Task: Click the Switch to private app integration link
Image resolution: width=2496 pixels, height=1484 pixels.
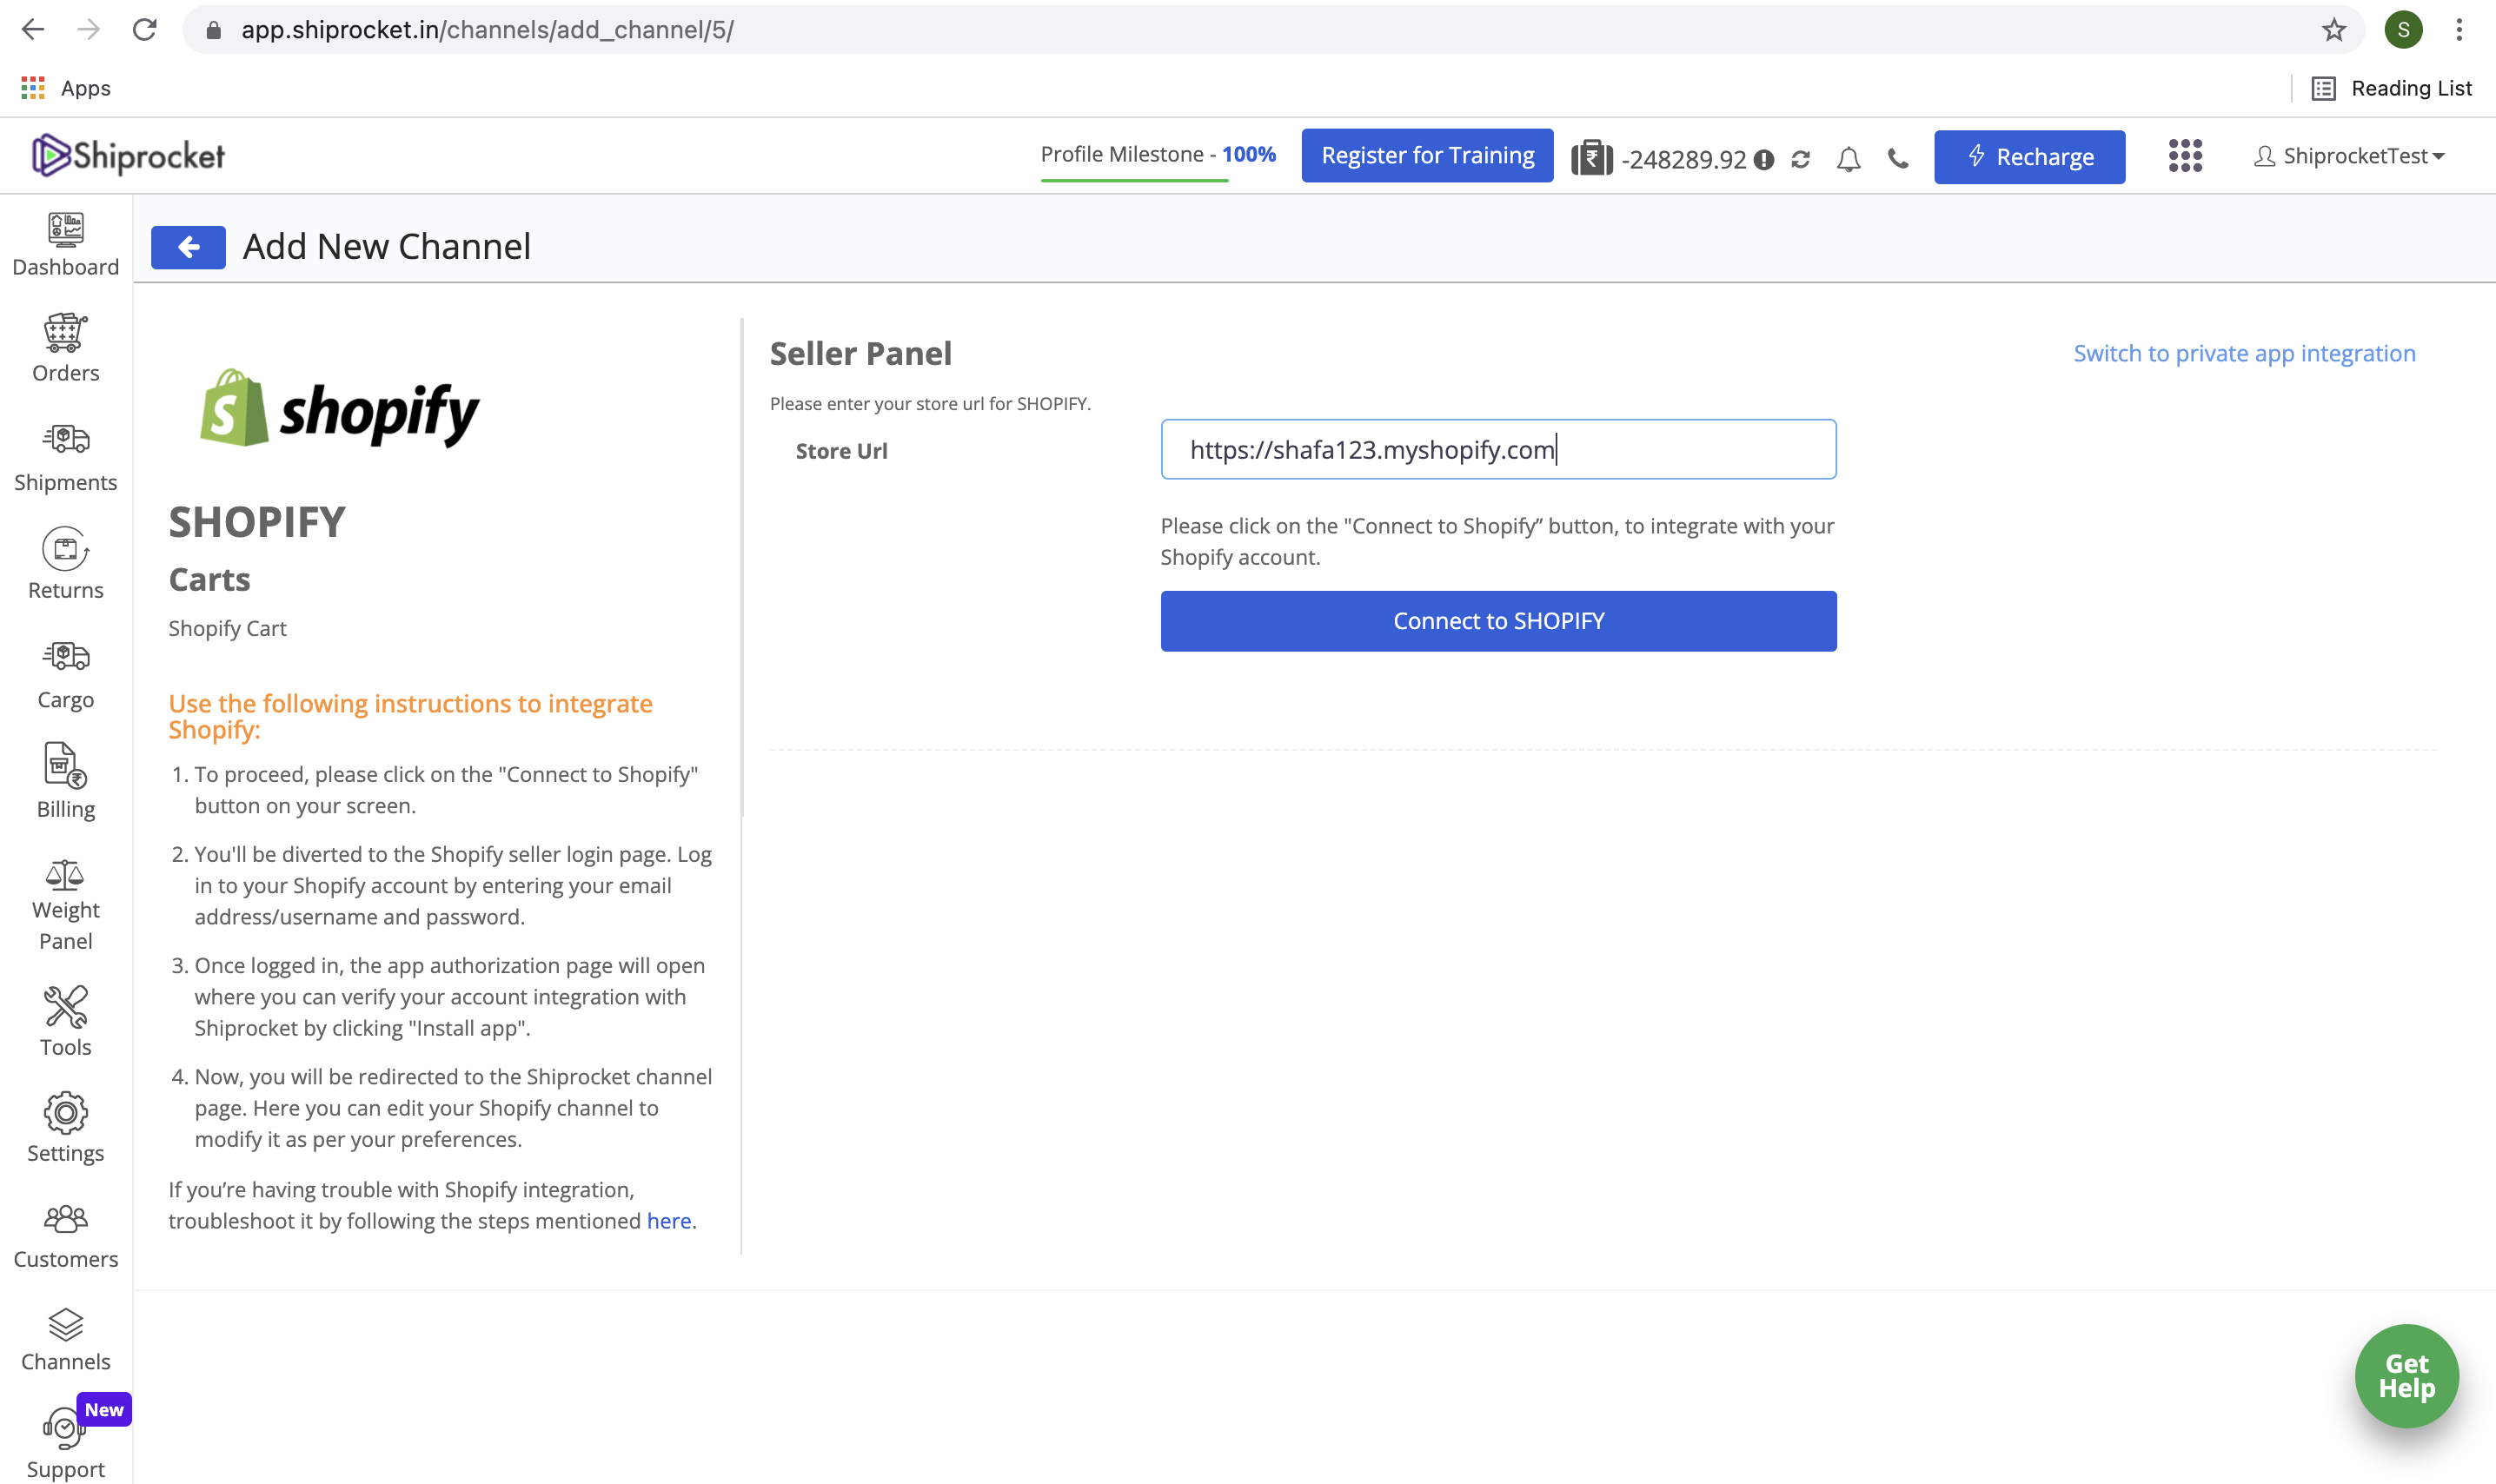Action: click(2243, 352)
